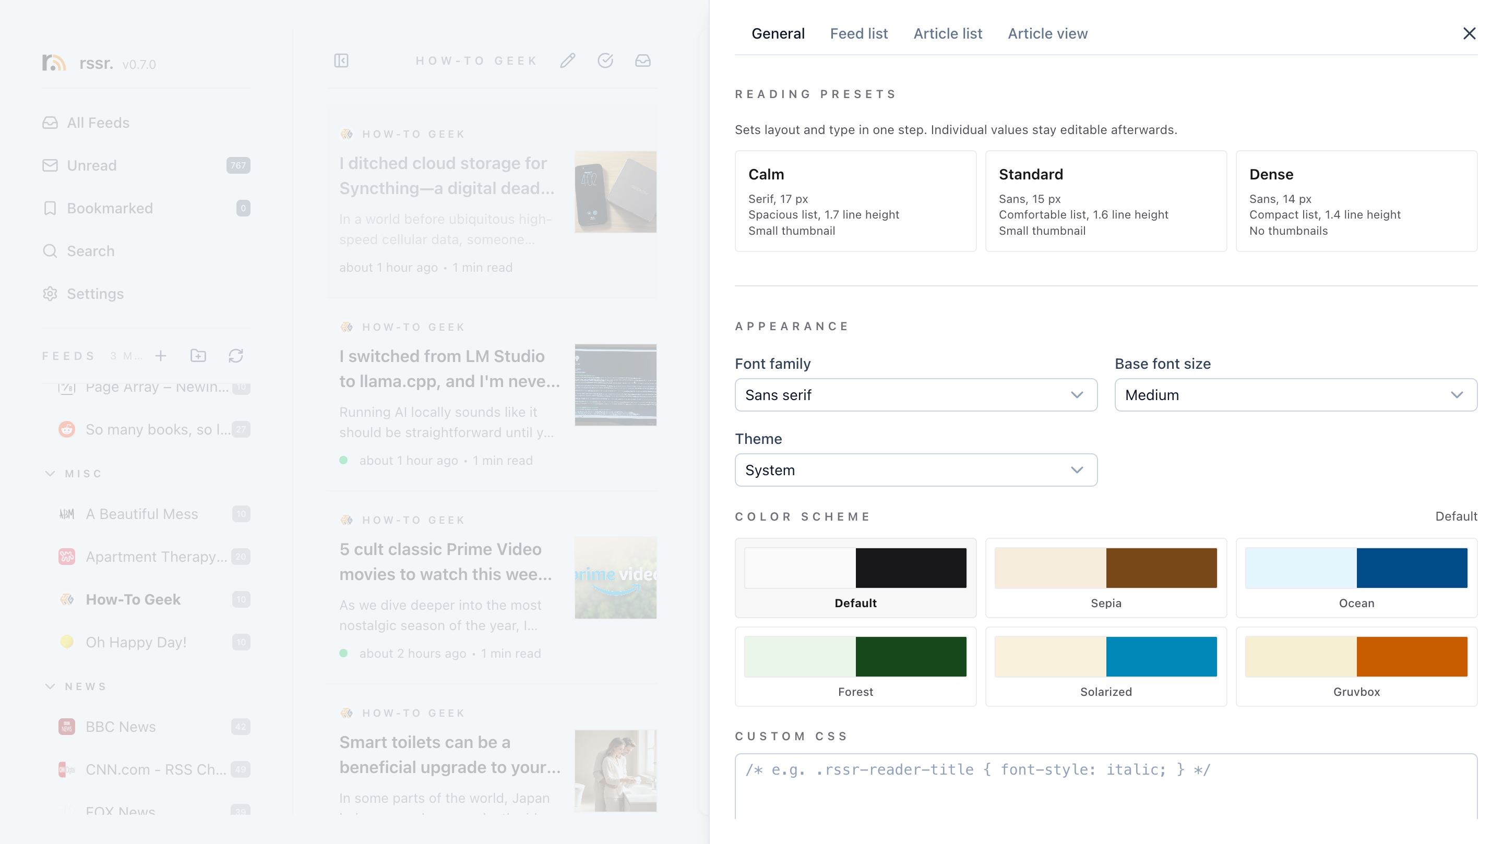Click the Bookmarked count badge 0
The height and width of the screenshot is (844, 1503).
pyautogui.click(x=243, y=208)
